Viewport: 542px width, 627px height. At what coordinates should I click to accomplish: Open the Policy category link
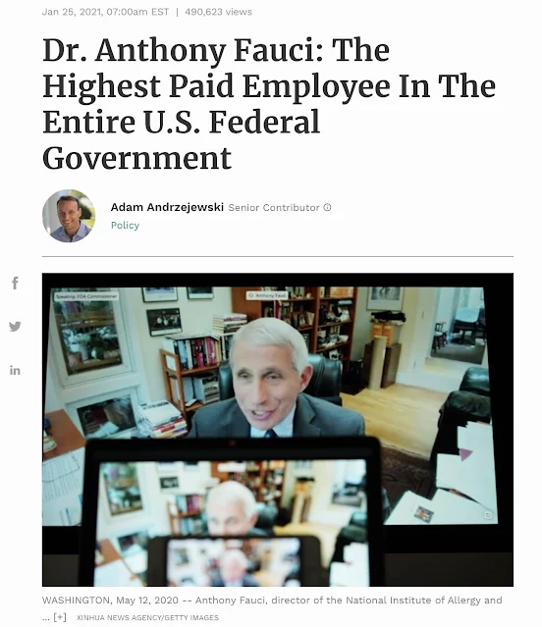[x=125, y=225]
